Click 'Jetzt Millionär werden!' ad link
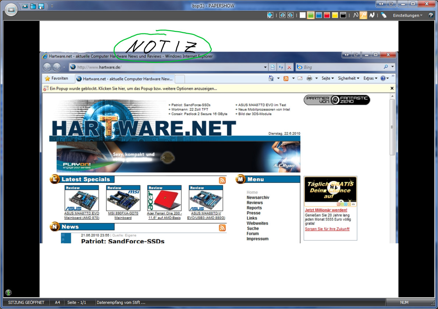Viewport: 438px width, 309px height. pos(326,210)
